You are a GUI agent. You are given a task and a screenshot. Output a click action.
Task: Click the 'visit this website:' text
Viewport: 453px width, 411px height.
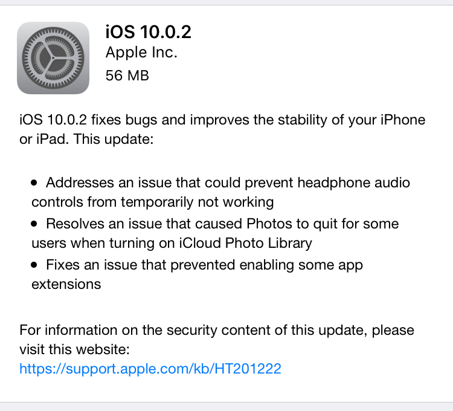[x=74, y=349]
